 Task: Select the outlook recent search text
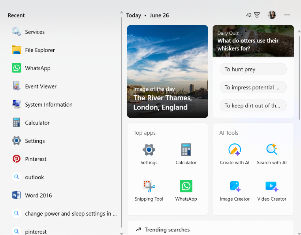34,177
